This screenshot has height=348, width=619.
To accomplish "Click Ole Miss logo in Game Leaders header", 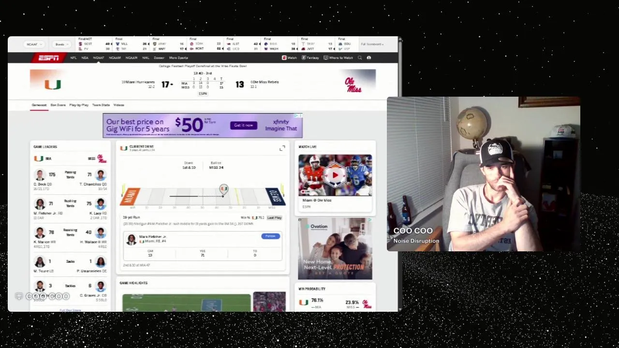I will [102, 159].
